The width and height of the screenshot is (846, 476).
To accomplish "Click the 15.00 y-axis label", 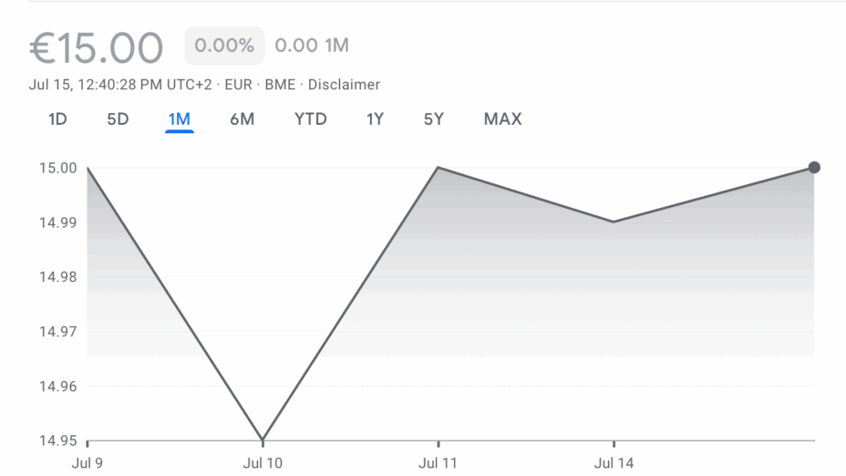I will point(57,168).
